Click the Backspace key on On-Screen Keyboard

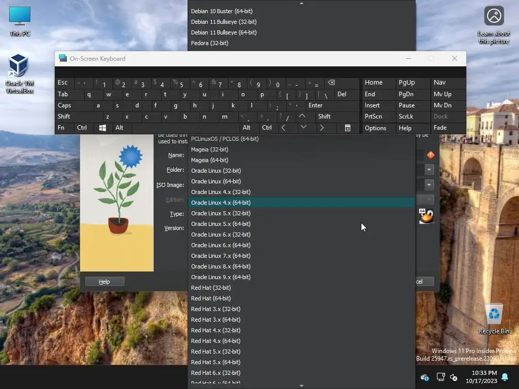point(342,83)
